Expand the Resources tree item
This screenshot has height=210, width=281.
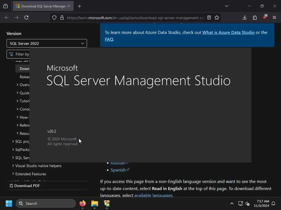pyautogui.click(x=17, y=133)
